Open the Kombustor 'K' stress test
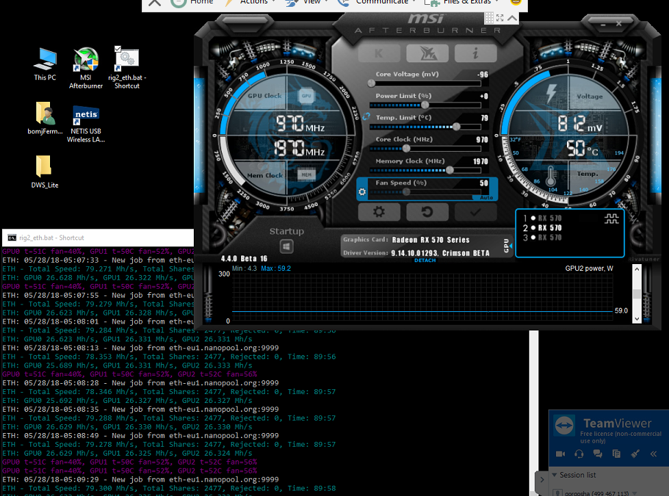Screen dimensions: 669x496 [x=379, y=53]
